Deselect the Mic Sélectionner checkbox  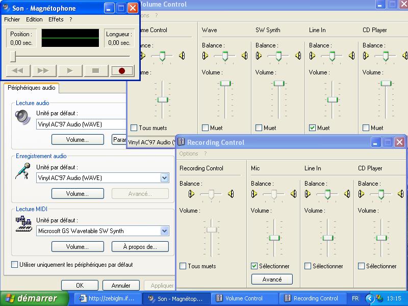[x=254, y=266]
